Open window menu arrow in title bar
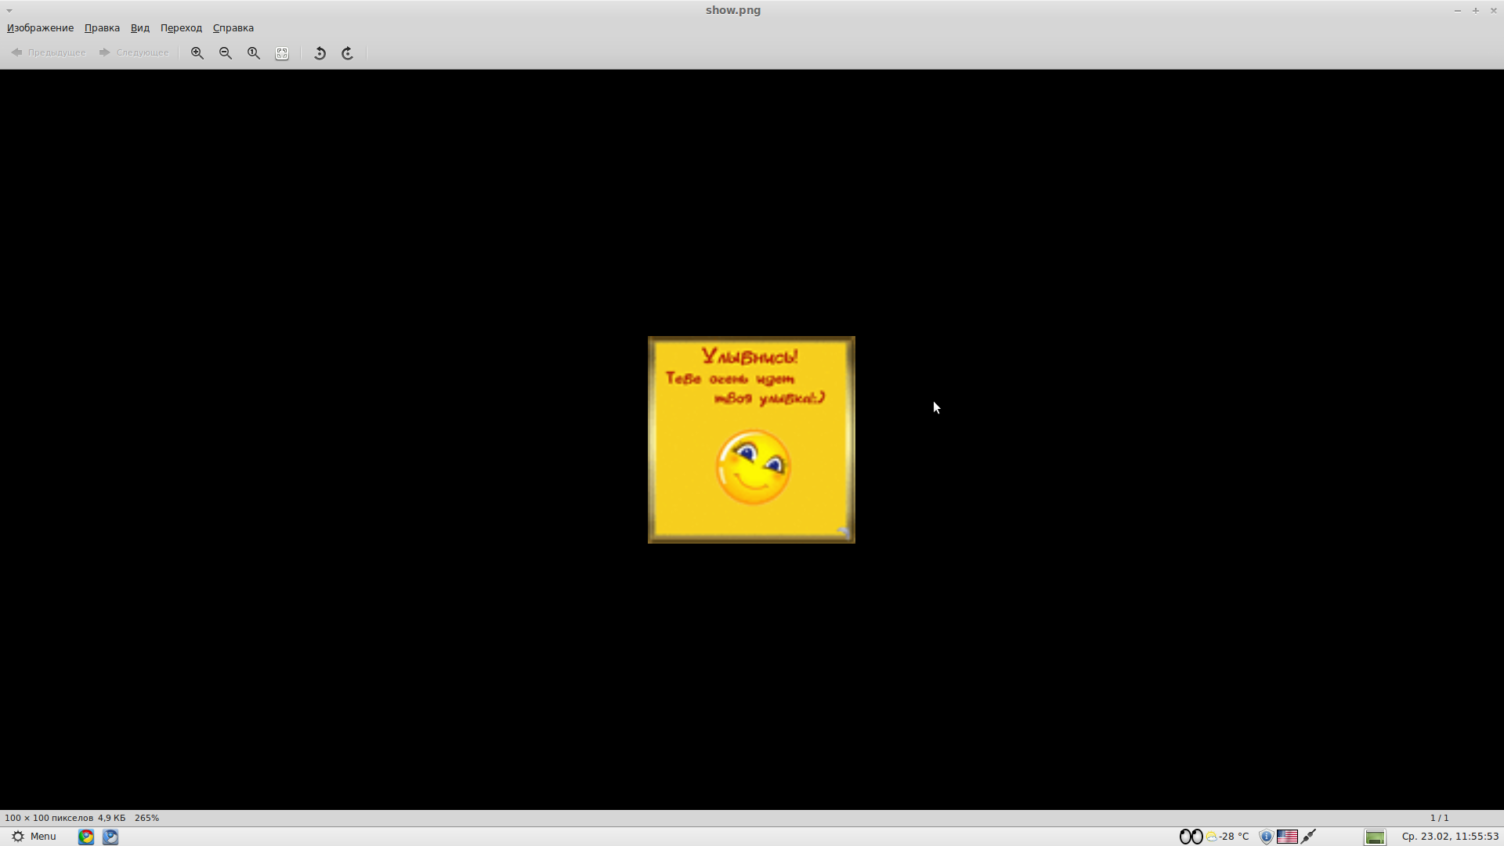Viewport: 1504px width, 846px height. coord(9,10)
